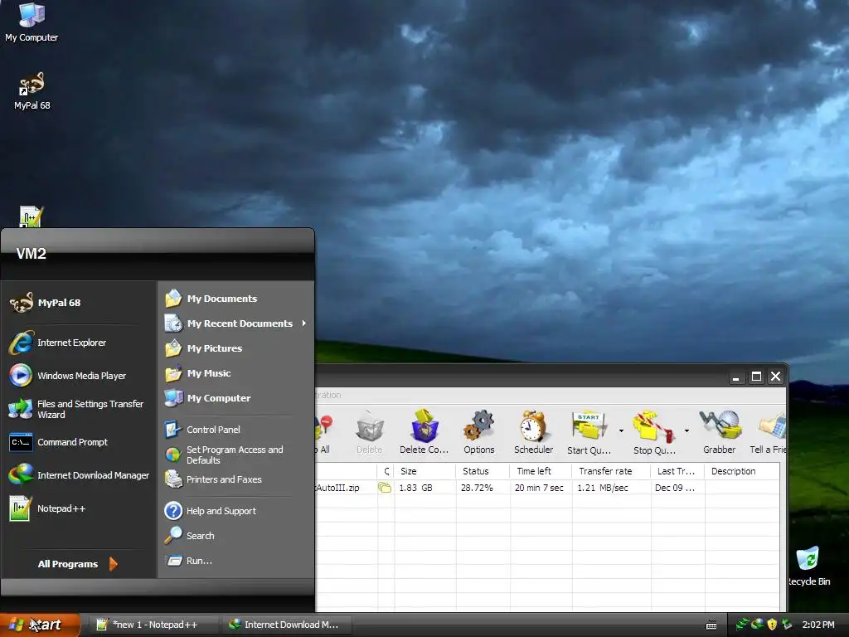849x637 pixels.
Task: Expand My Recent Documents submenu arrow
Action: pos(304,323)
